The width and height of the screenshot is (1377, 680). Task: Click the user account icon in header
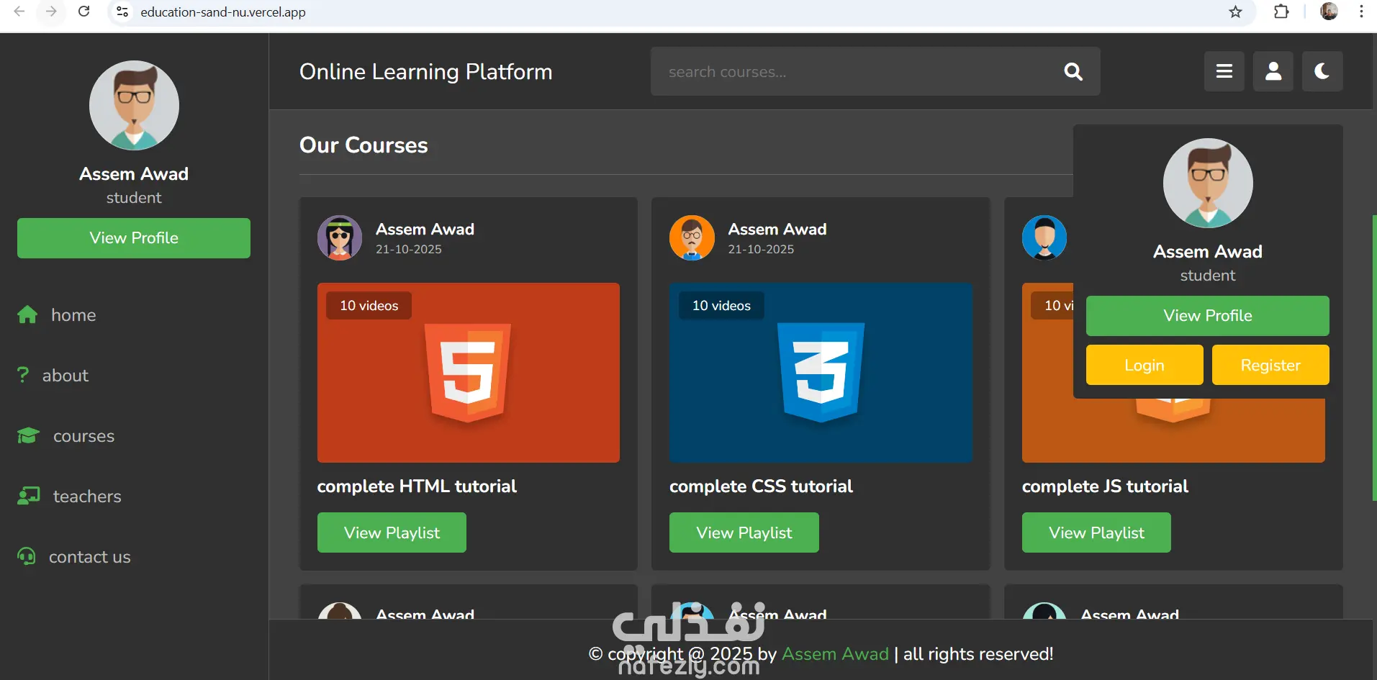(1273, 71)
